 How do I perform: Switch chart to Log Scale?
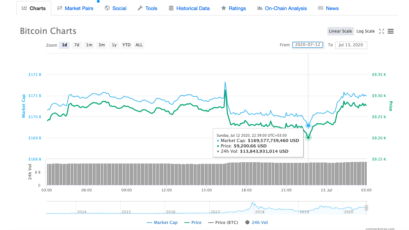coord(365,31)
